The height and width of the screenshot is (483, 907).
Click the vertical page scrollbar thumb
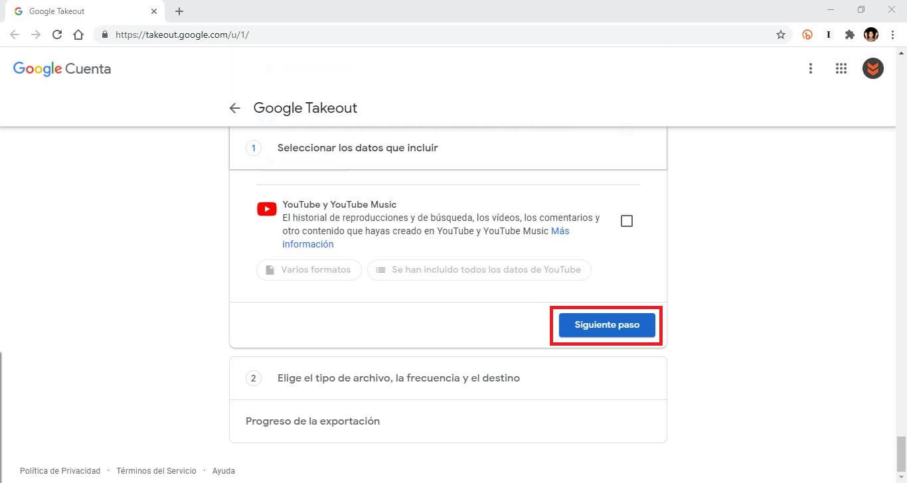point(902,454)
